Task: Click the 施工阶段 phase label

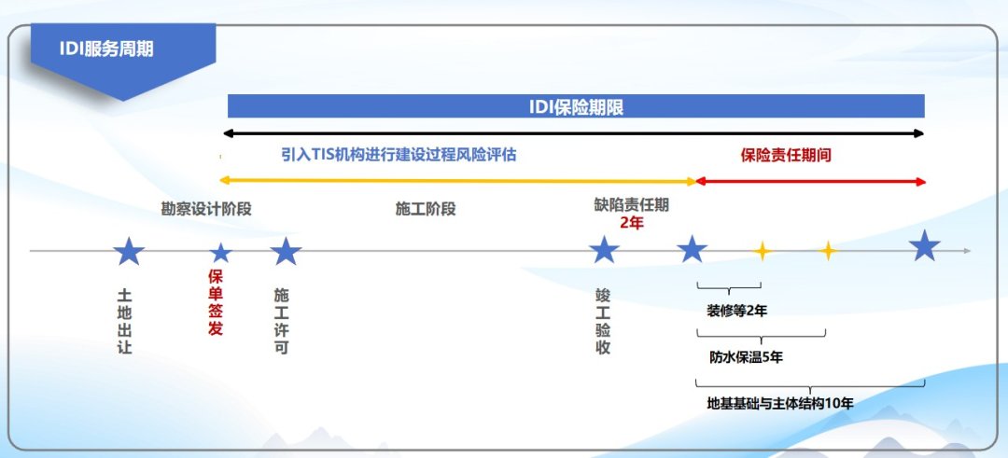Action: click(426, 208)
